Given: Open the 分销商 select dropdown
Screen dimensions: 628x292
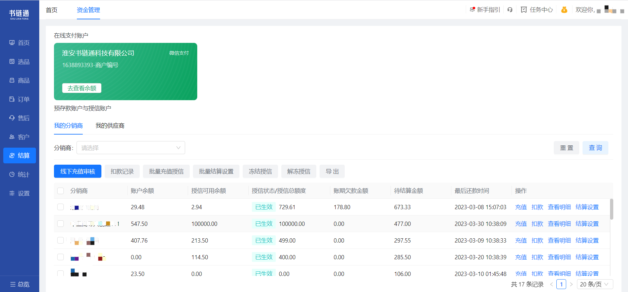Looking at the screenshot, I should coord(131,148).
